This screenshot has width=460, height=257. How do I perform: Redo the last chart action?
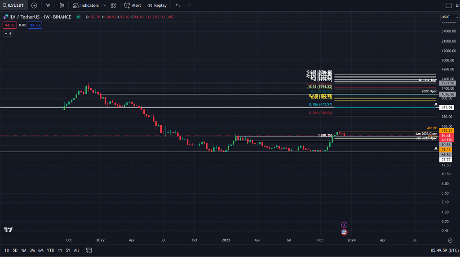click(x=189, y=5)
